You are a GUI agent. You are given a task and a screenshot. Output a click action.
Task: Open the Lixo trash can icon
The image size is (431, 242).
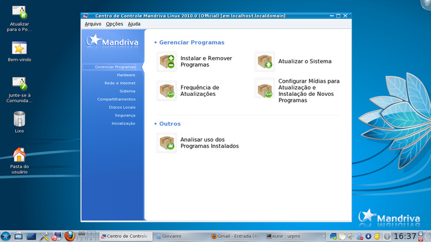[19, 119]
